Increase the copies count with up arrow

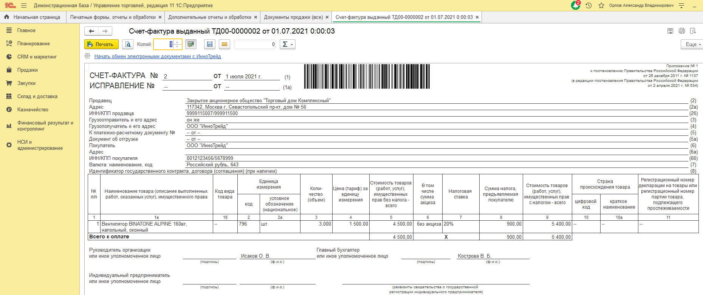coord(178,42)
